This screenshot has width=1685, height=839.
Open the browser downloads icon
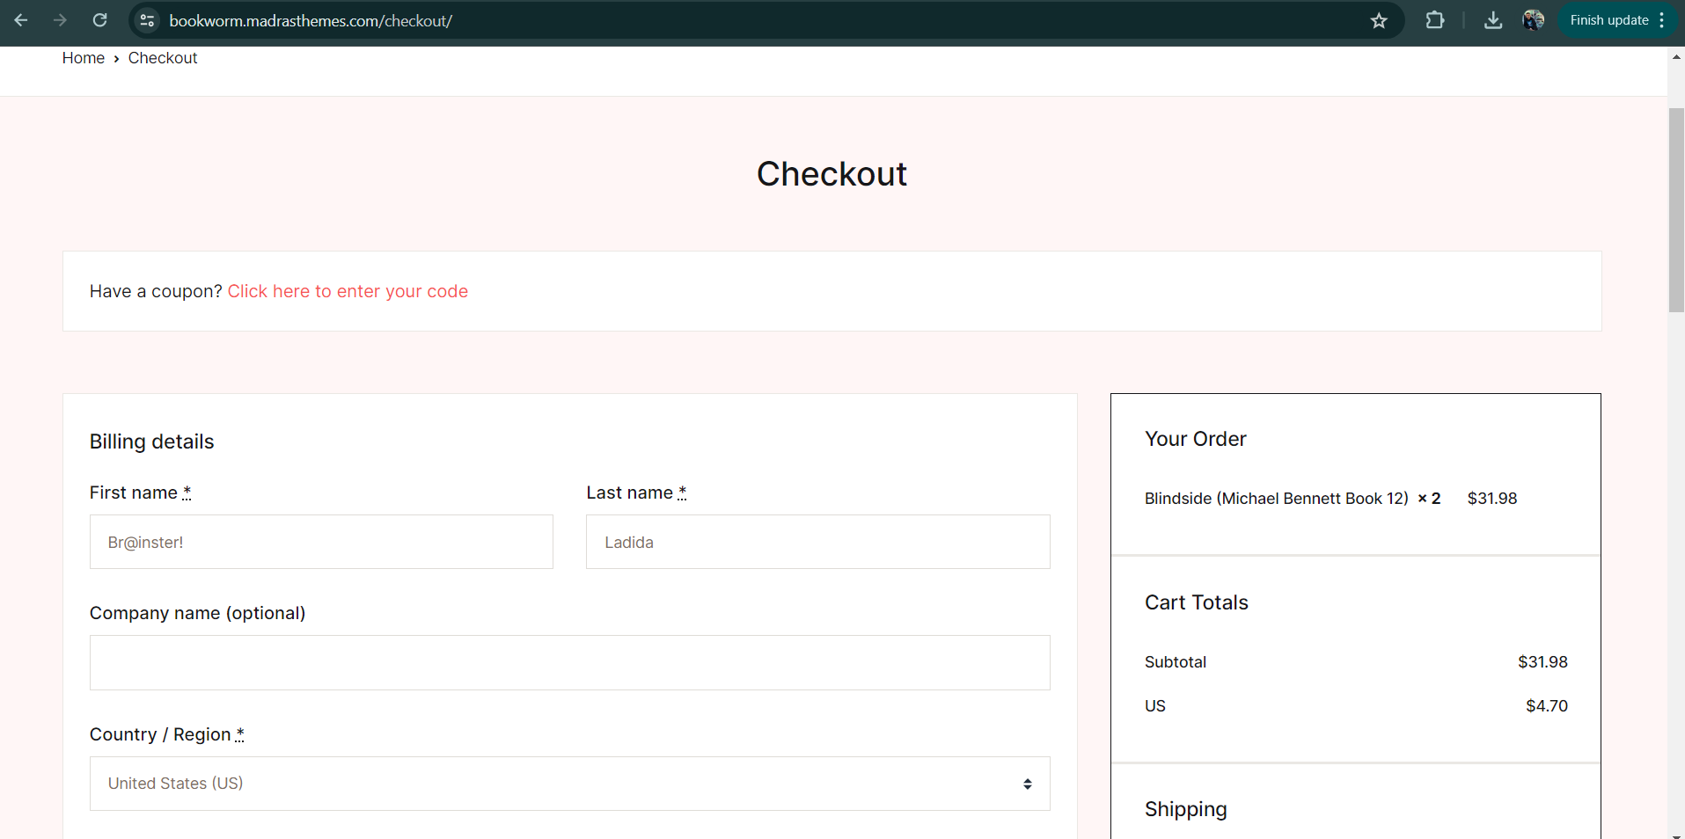(1493, 20)
